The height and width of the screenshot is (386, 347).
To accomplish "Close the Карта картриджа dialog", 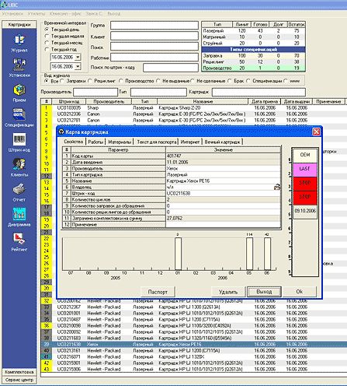I will 316,132.
